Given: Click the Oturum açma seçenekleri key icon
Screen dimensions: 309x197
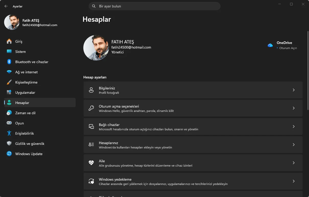Looking at the screenshot, I should [91, 108].
